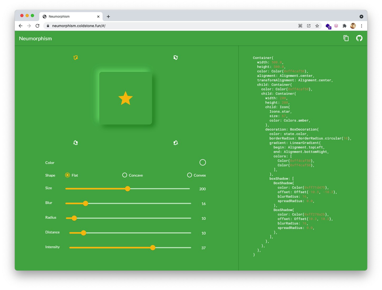Open the Chrome three-dot menu
This screenshot has height=290, width=382.
361,26
